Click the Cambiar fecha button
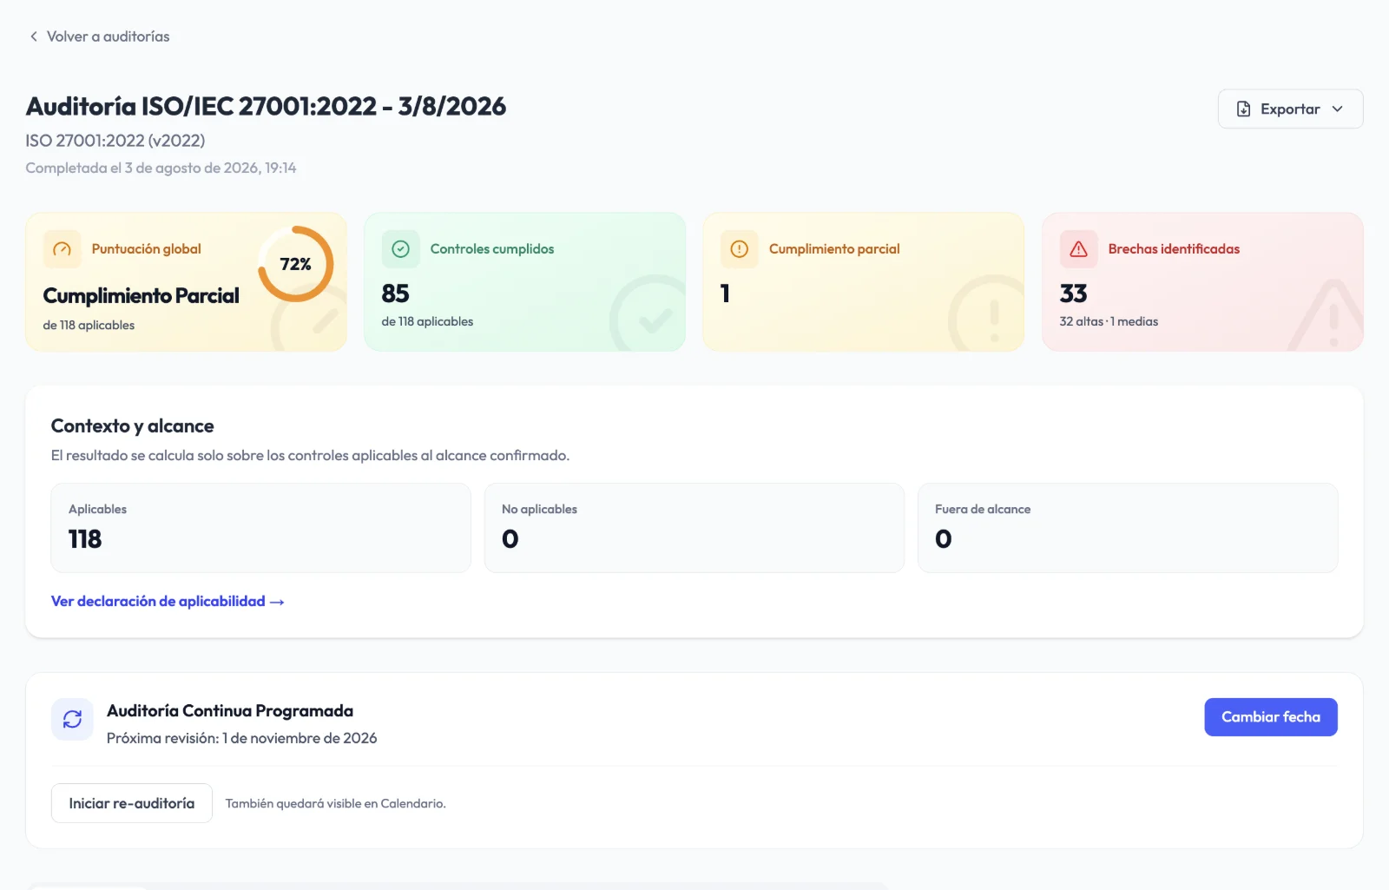Image resolution: width=1389 pixels, height=890 pixels. click(1270, 717)
